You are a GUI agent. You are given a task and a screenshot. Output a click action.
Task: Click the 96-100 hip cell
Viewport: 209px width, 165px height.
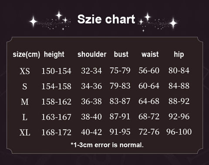coord(179,132)
